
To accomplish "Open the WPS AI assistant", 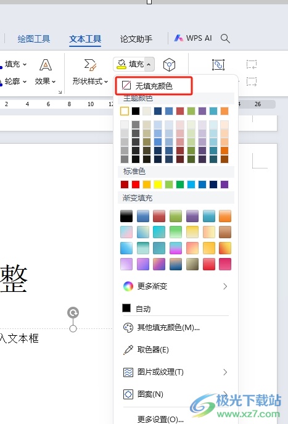I will click(193, 38).
